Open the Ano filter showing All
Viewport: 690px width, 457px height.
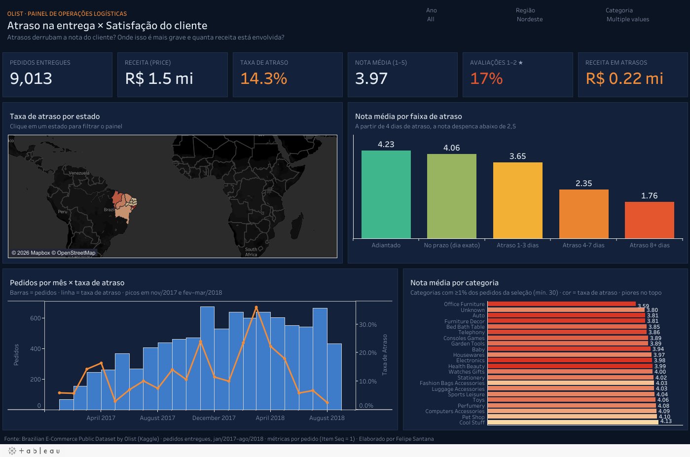coord(431,19)
